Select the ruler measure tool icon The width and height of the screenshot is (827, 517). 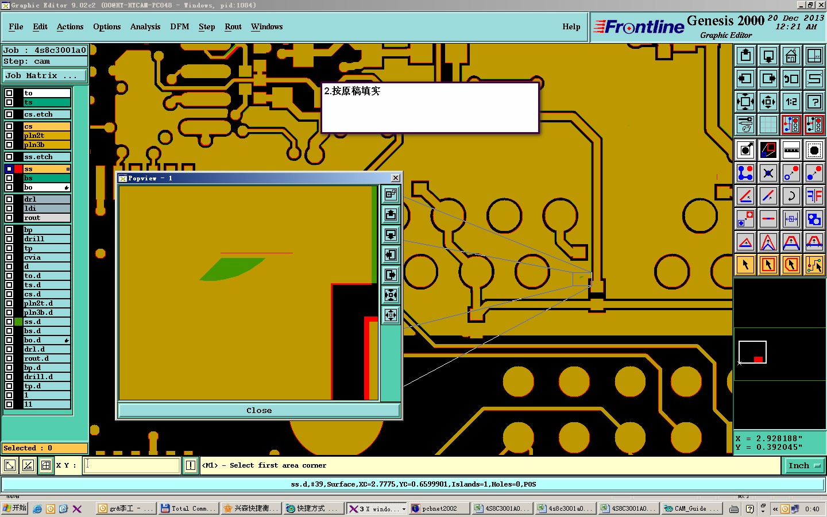[791, 151]
